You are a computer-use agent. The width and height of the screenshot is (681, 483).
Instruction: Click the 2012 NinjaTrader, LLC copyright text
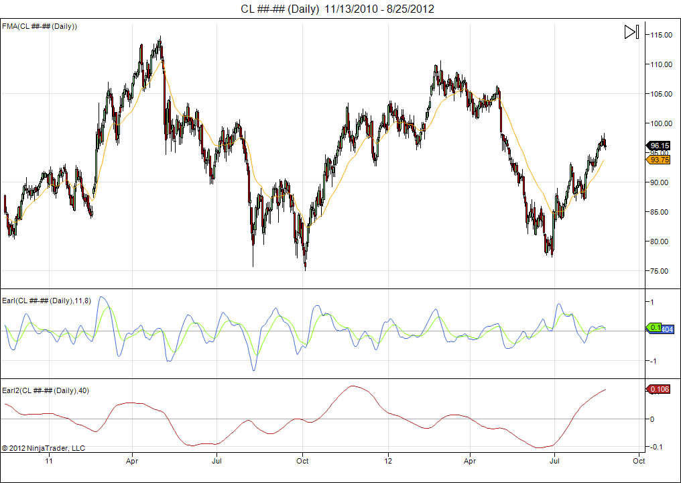[x=44, y=448]
